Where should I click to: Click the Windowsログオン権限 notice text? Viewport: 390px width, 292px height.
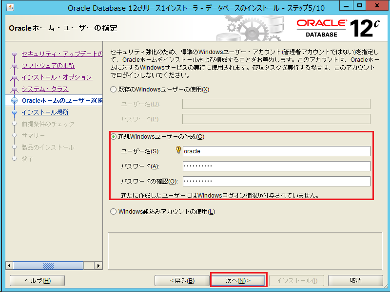coord(220,196)
